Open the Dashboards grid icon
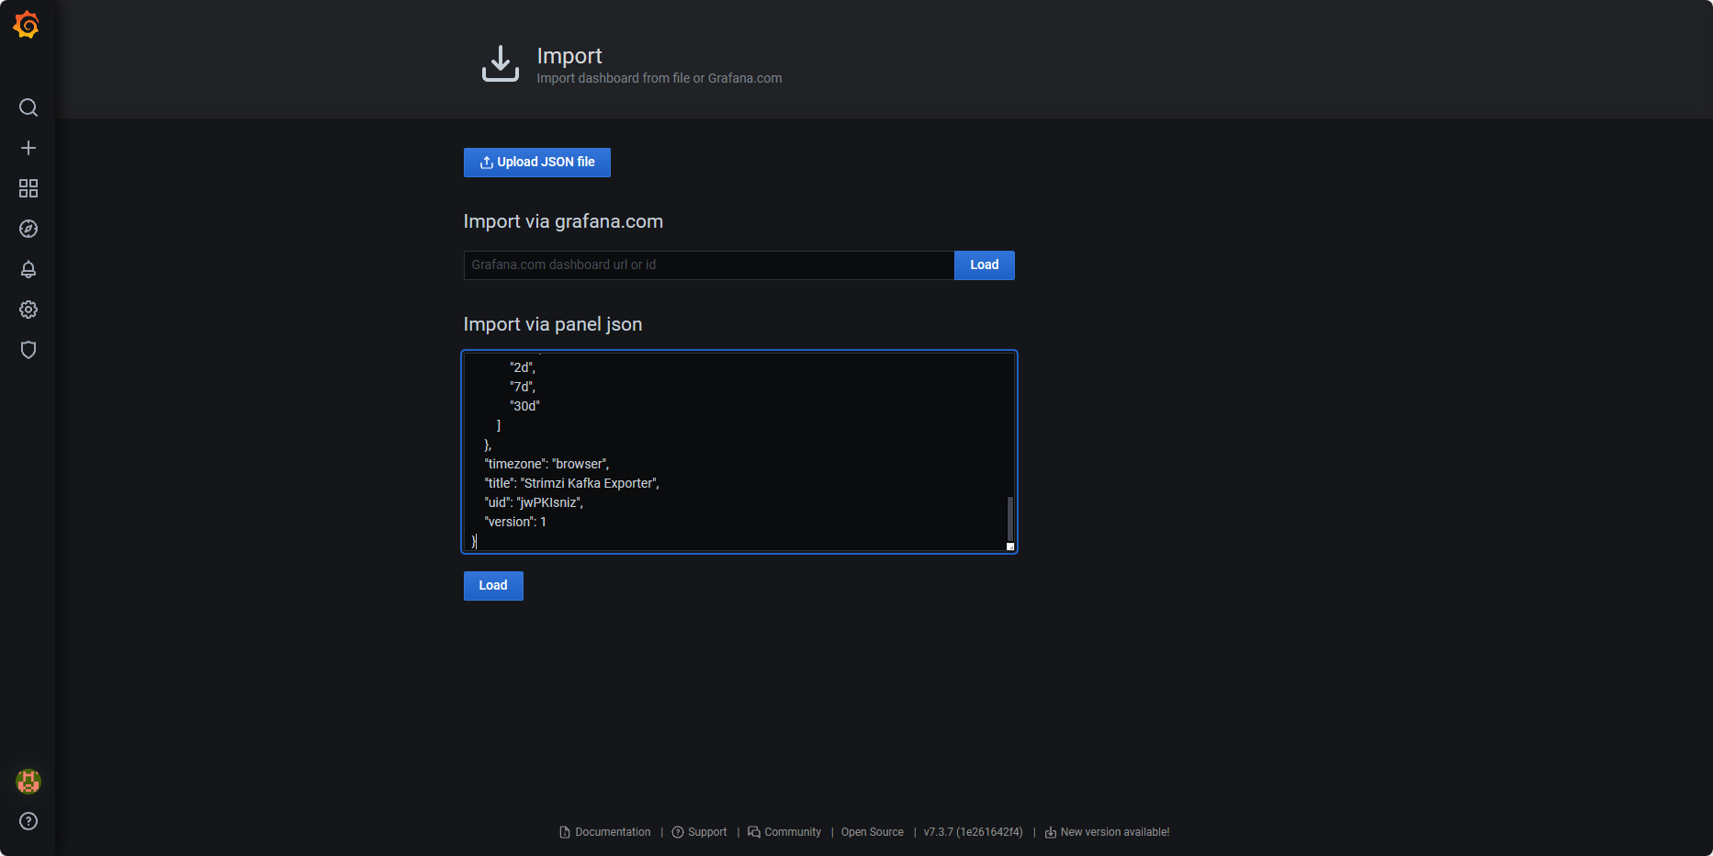 28,188
